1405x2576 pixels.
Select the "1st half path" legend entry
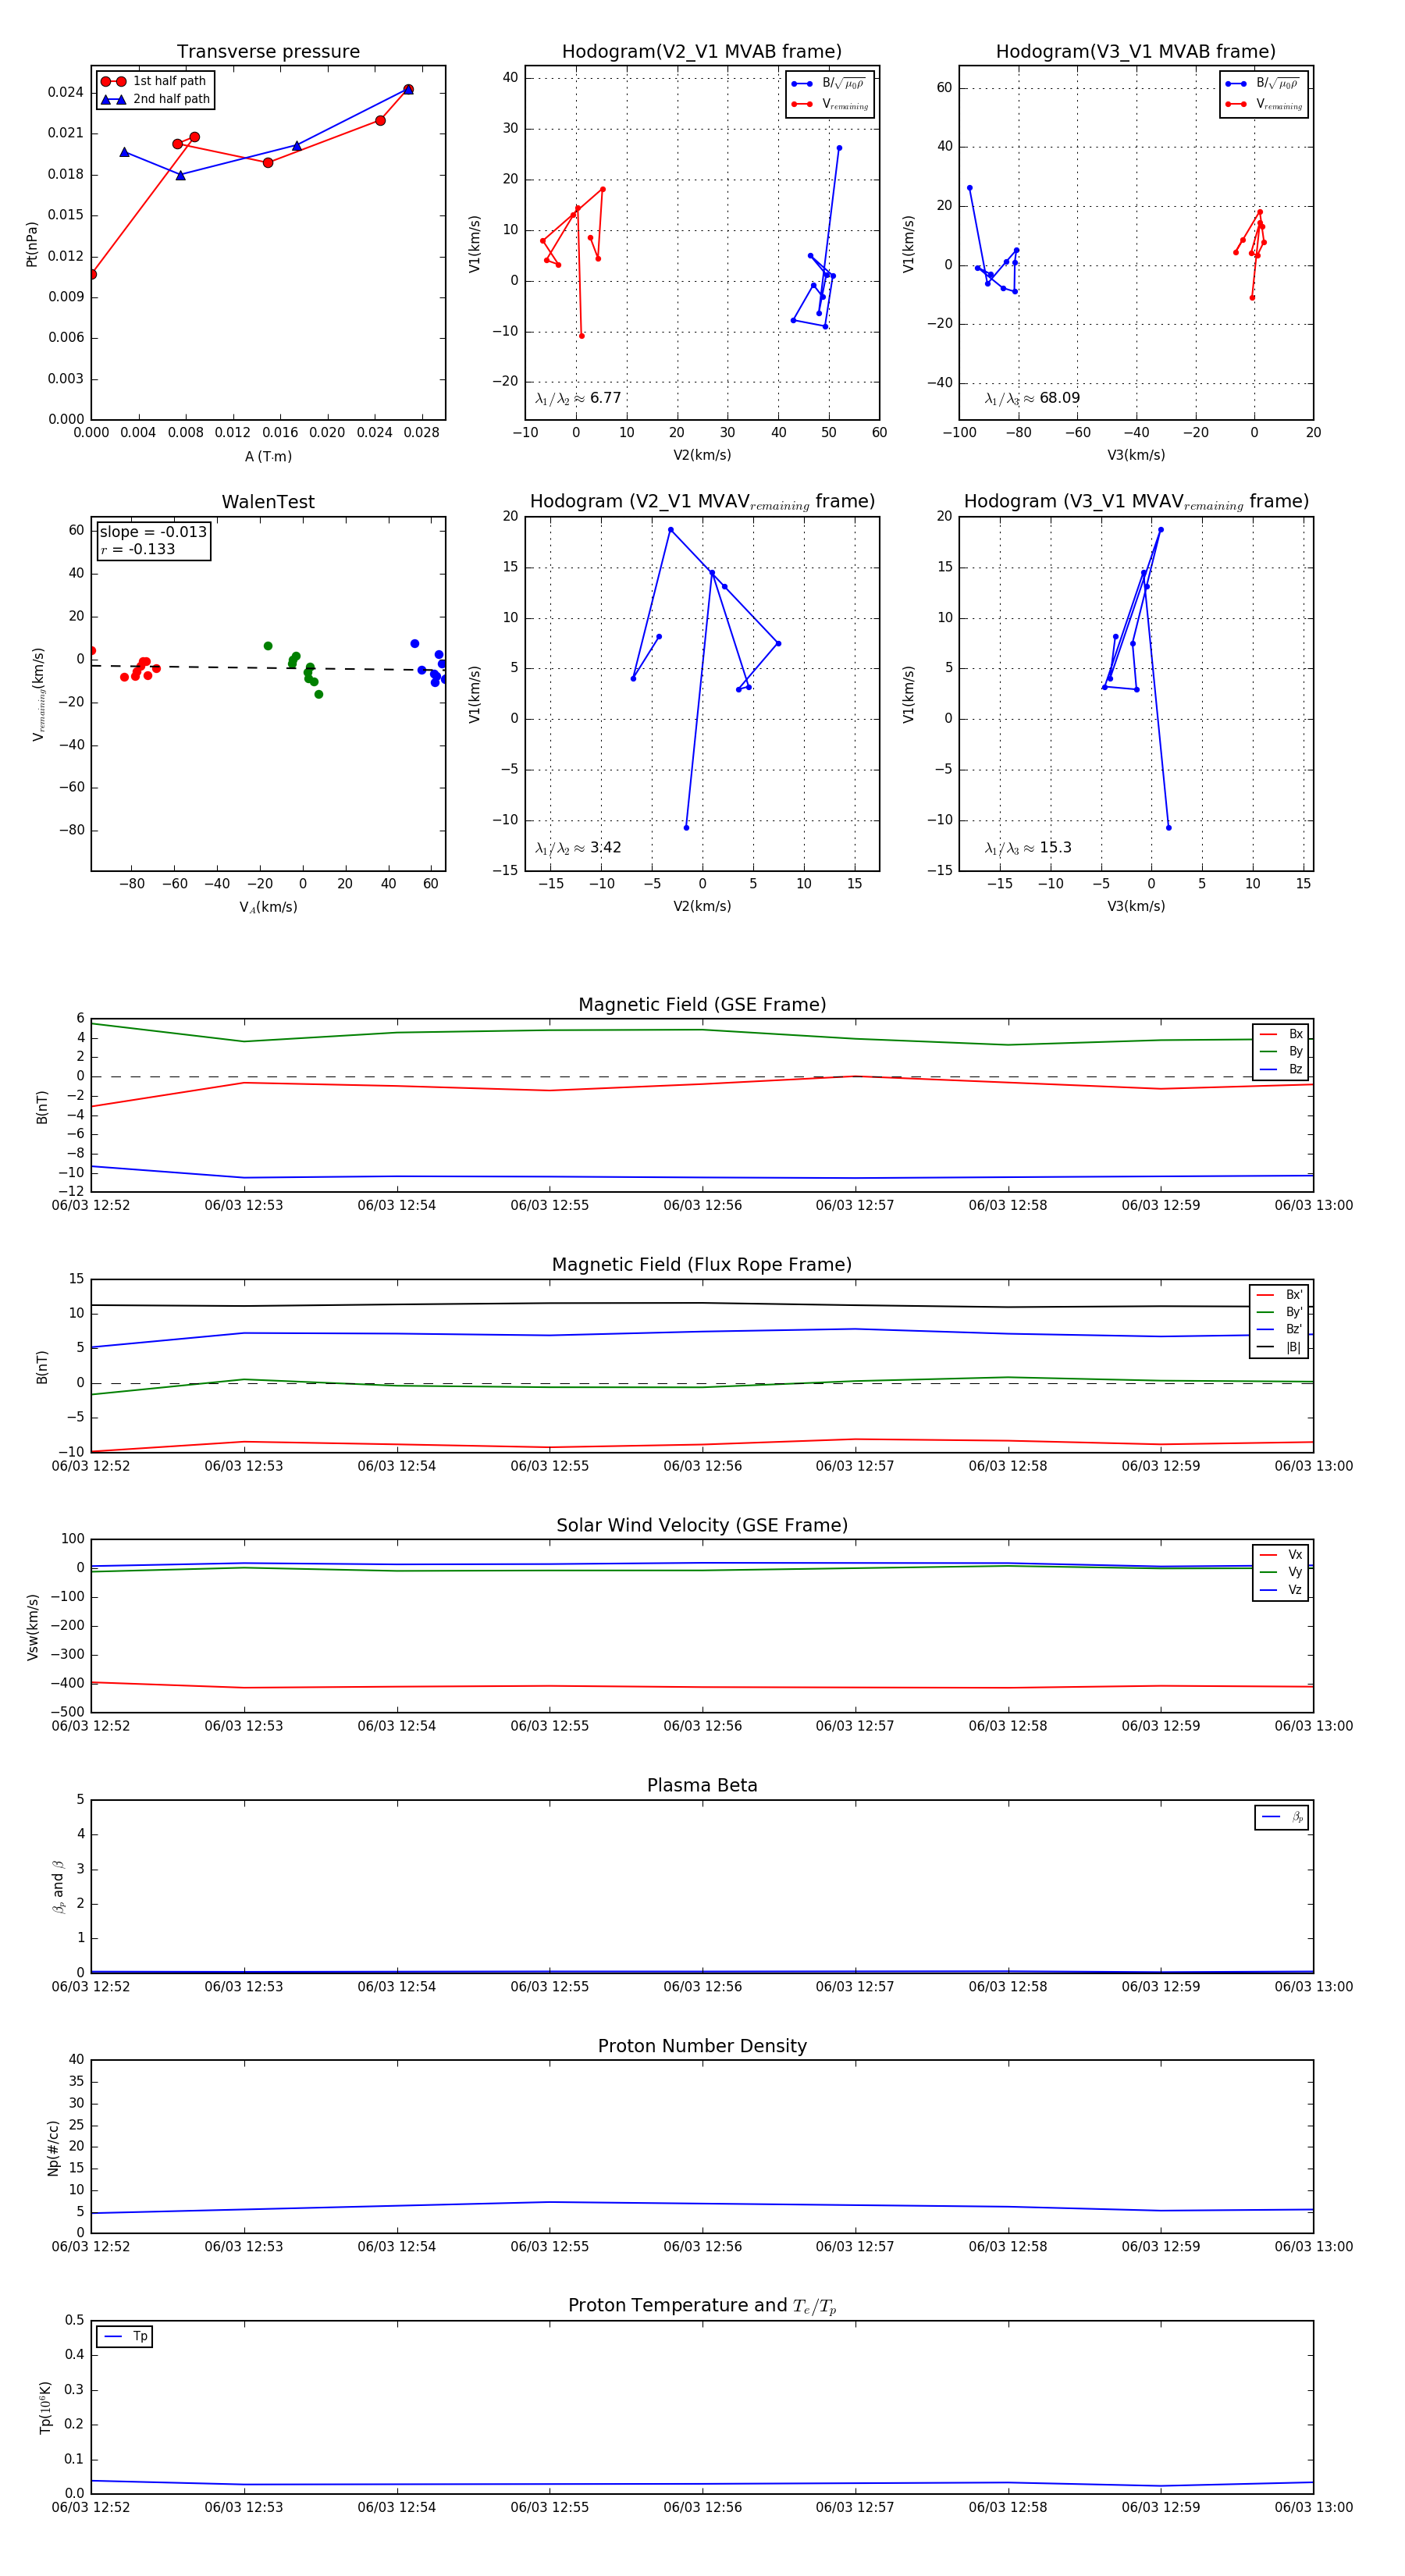pos(154,81)
